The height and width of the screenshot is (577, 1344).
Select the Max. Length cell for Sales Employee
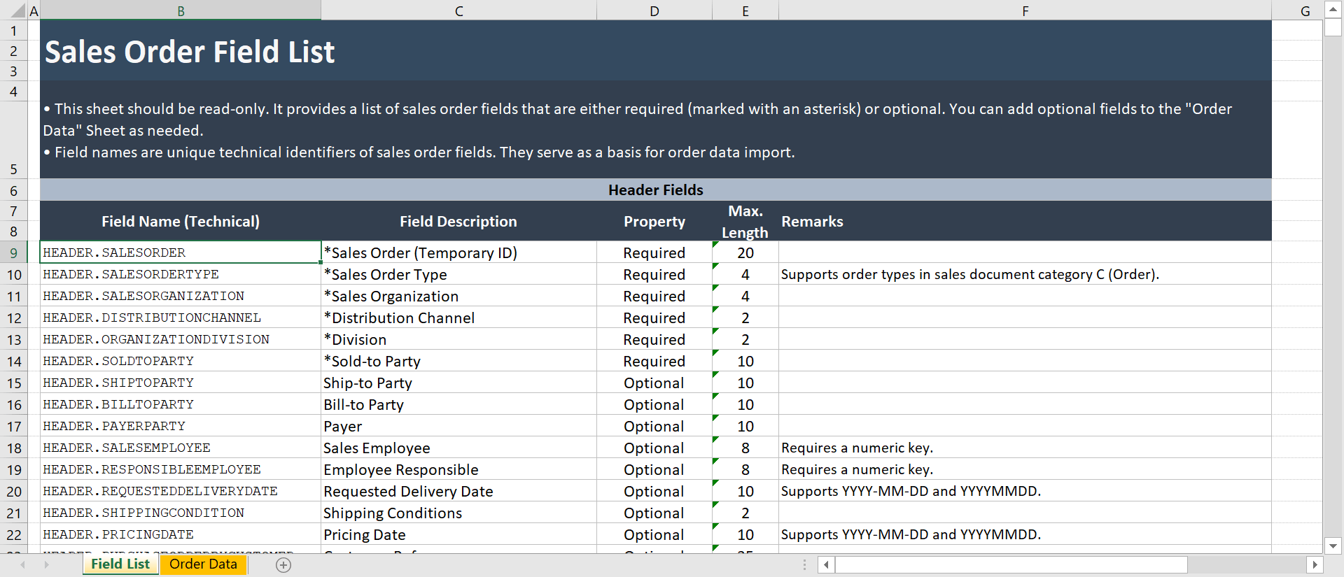click(x=745, y=448)
